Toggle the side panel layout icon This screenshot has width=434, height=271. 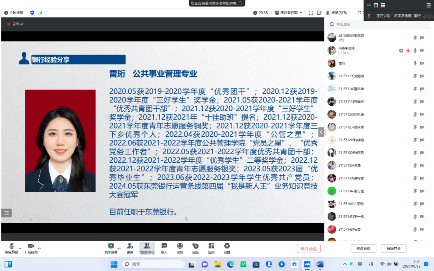pos(319,13)
